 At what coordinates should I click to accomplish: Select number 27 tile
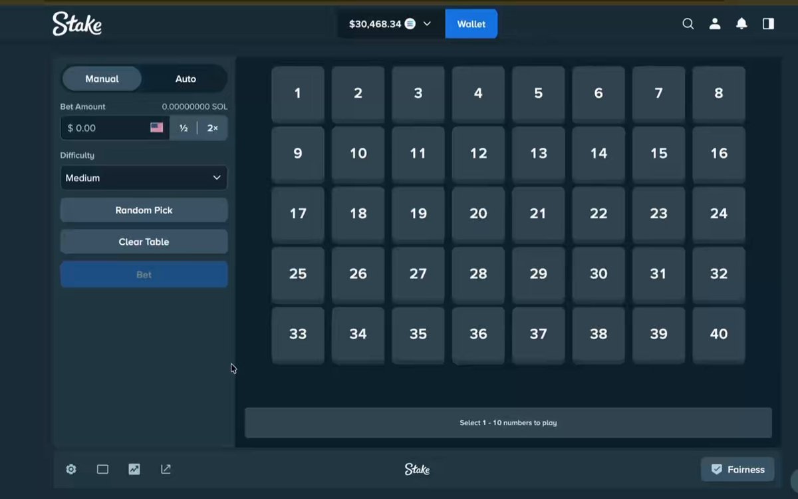(418, 275)
